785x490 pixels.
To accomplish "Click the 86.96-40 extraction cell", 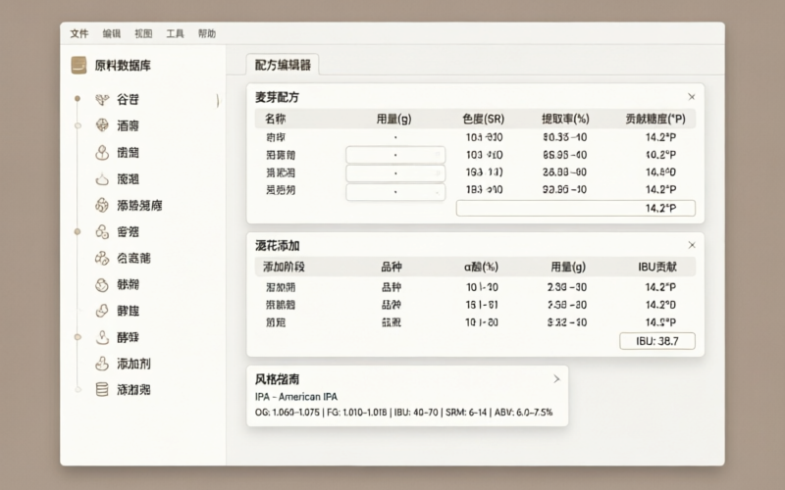I will coord(565,155).
